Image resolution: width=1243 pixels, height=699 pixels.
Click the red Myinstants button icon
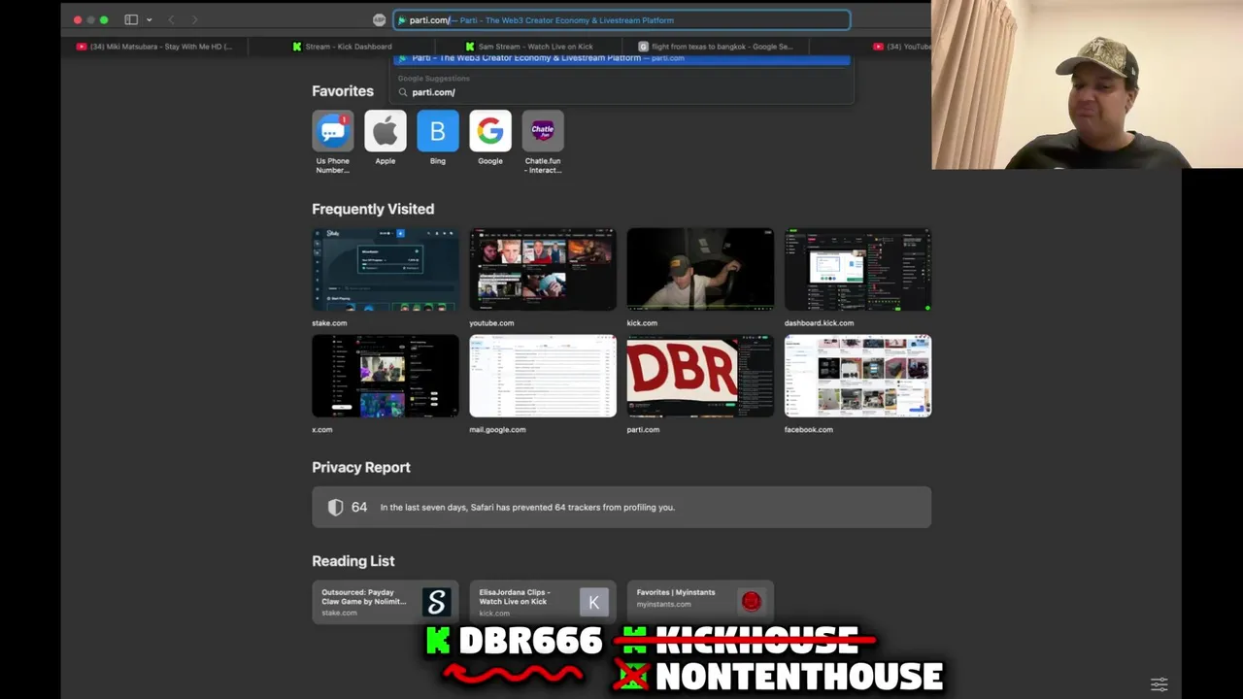coord(751,602)
